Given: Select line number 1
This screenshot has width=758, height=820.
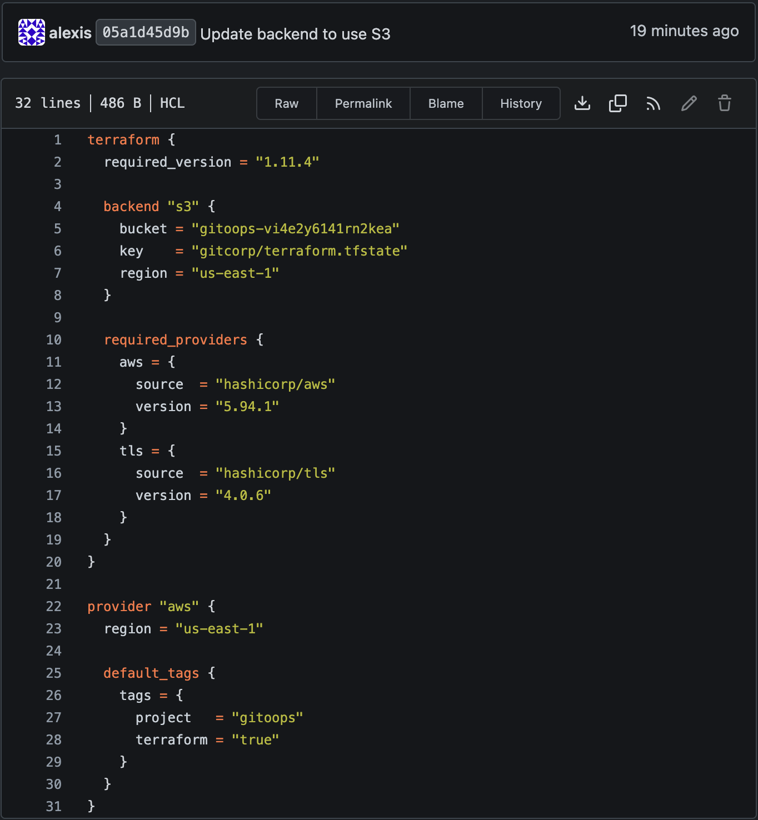Looking at the screenshot, I should click(58, 140).
